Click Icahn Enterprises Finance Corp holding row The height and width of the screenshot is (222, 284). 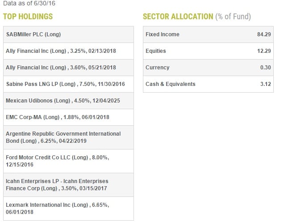click(x=57, y=184)
